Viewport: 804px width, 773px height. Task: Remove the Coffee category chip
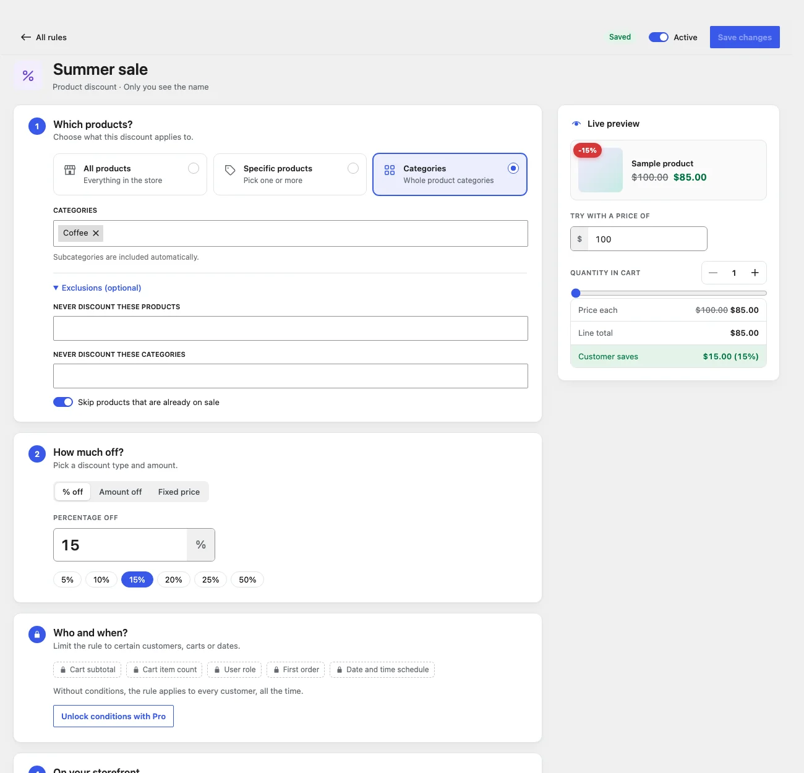click(96, 233)
